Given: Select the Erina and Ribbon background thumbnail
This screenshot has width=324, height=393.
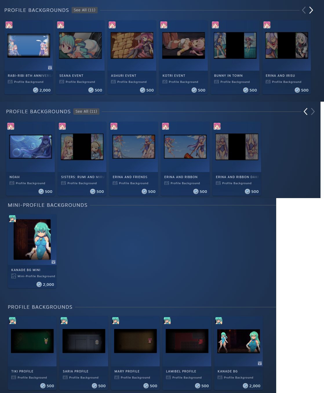Looking at the screenshot, I should (185, 147).
